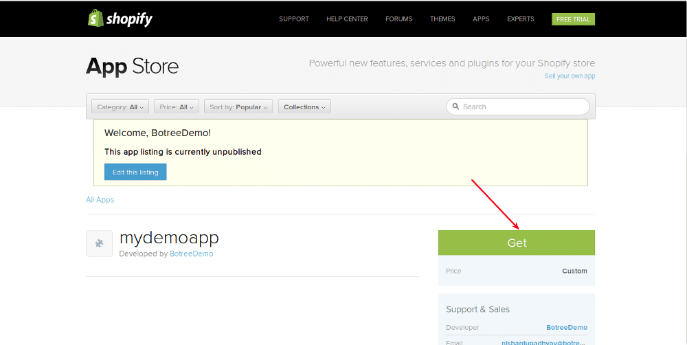Focus the app store Search field

tap(518, 107)
